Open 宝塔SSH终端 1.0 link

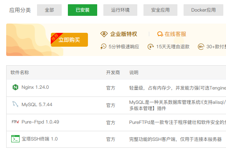tap(40, 139)
